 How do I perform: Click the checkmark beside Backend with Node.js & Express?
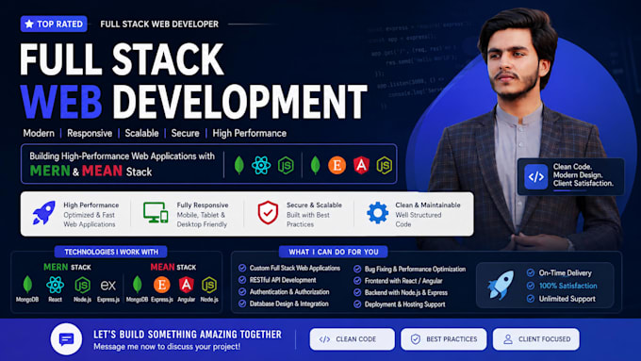point(357,293)
